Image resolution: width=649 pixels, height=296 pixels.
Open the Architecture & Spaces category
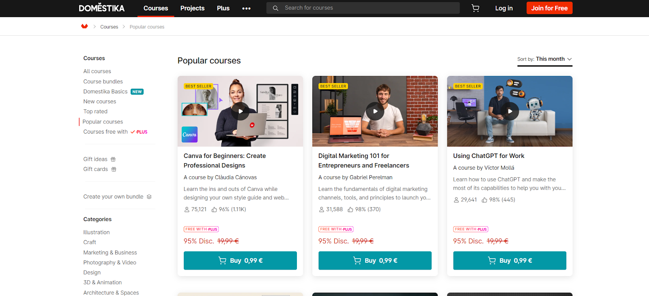click(111, 293)
